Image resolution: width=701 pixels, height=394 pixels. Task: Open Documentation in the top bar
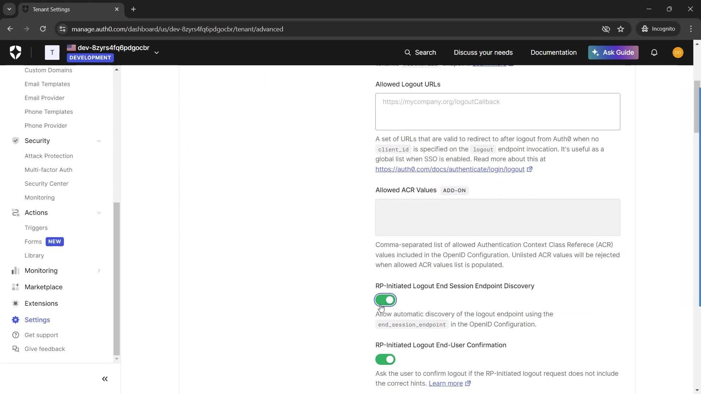pos(553,53)
